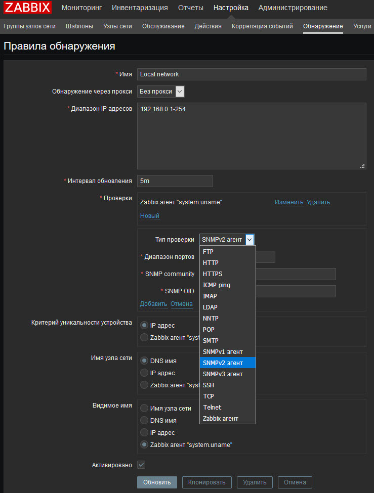Click the Обновить button

(x=157, y=482)
